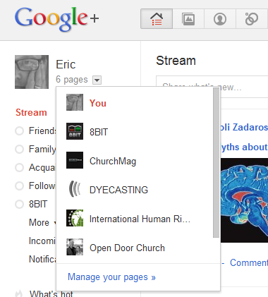This screenshot has width=268, height=297.
Task: Open the What's hot link
Action: click(x=51, y=293)
